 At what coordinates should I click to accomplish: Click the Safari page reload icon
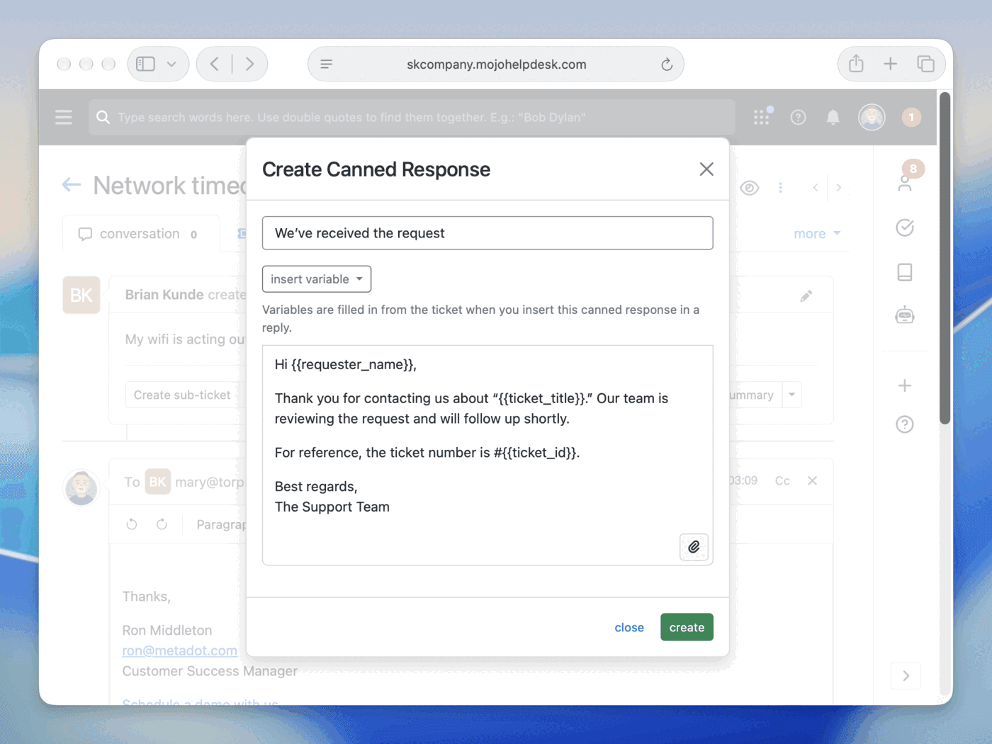[667, 64]
